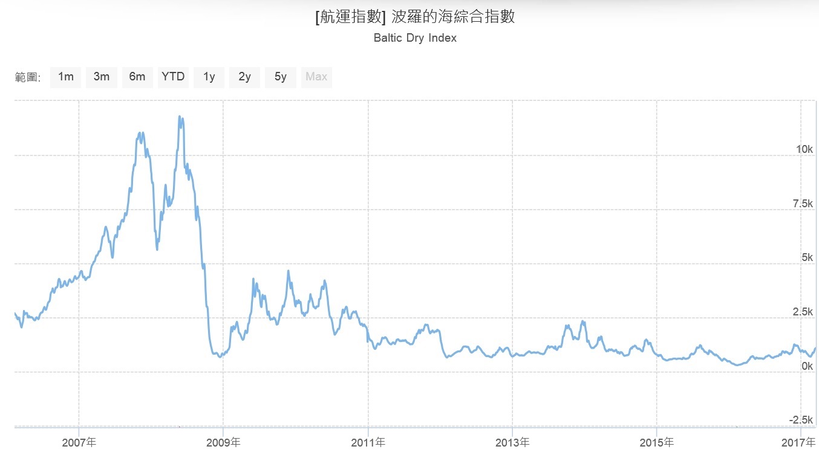The width and height of the screenshot is (819, 458).
Task: Change chart range to 5y
Action: [280, 77]
